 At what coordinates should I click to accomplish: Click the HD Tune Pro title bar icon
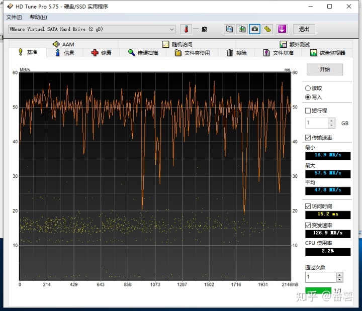pyautogui.click(x=10, y=6)
